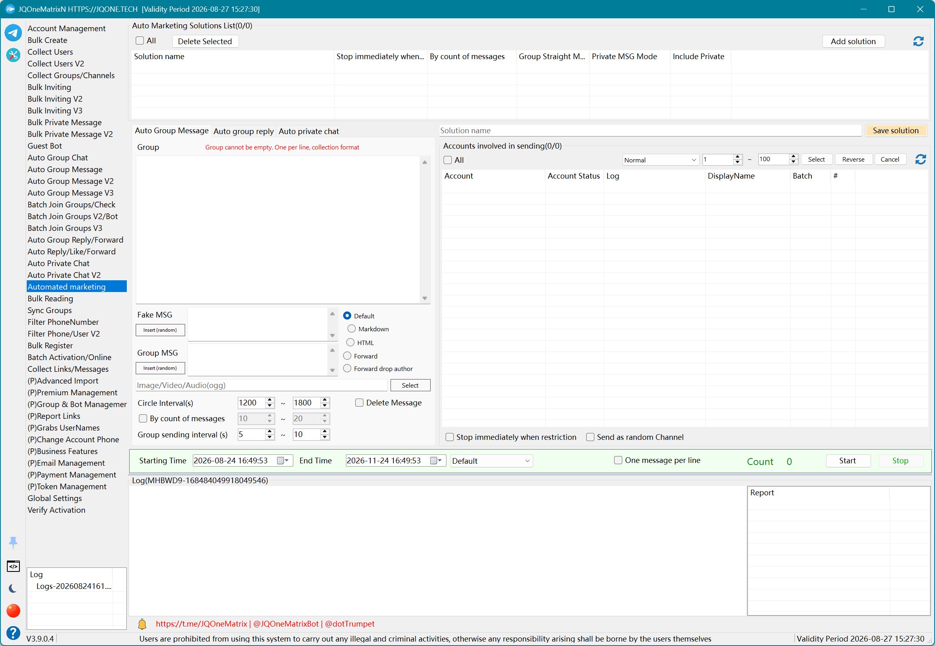Open Batch Join Groups V3
The width and height of the screenshot is (935, 646).
pyautogui.click(x=65, y=228)
